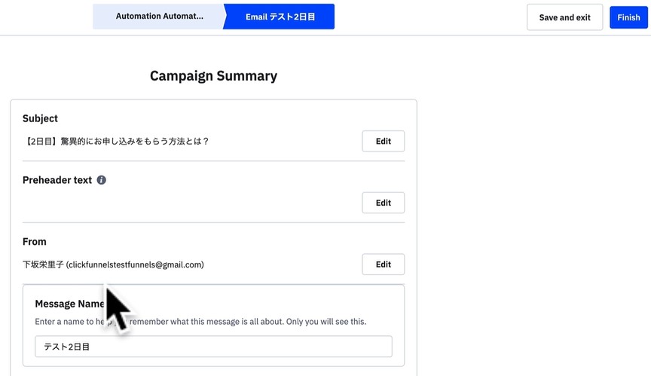651x376 pixels.
Task: Click the Subject section label
Action: [40, 118]
